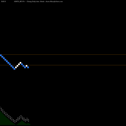126x126 pixels.
Task: Click the lower orange horizontal level line
Action: (x=63, y=65)
